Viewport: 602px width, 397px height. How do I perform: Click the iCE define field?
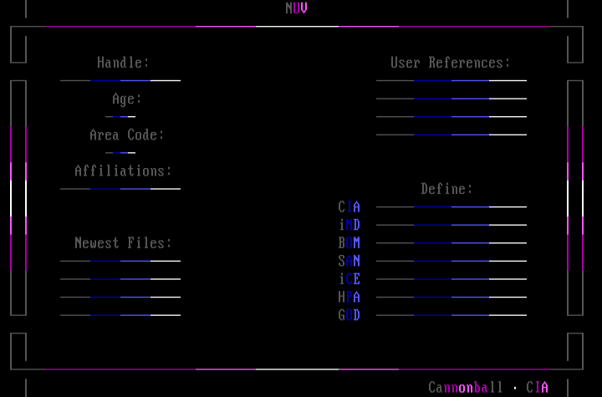click(x=451, y=279)
